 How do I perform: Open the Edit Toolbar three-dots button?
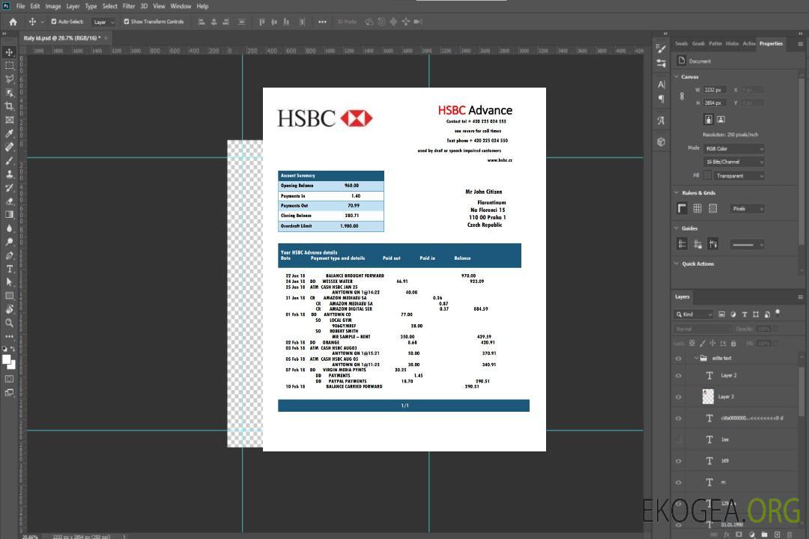[x=9, y=336]
